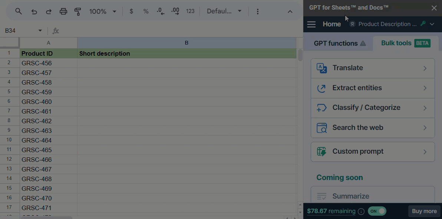Expand the Product Description assistant dropdown
The image size is (442, 219).
(x=432, y=24)
